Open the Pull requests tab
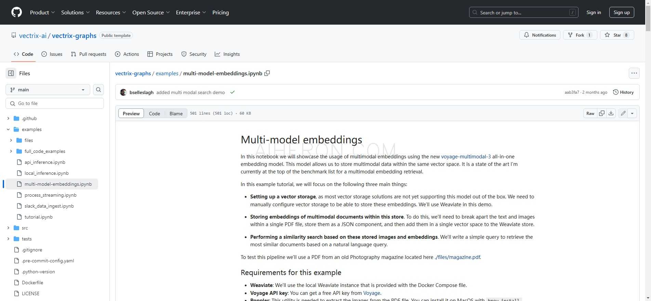Screen dimensions: 651x301 (89, 54)
